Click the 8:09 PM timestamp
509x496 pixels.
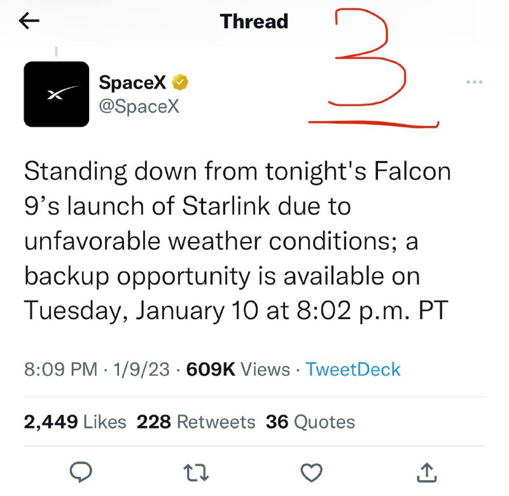(x=60, y=369)
